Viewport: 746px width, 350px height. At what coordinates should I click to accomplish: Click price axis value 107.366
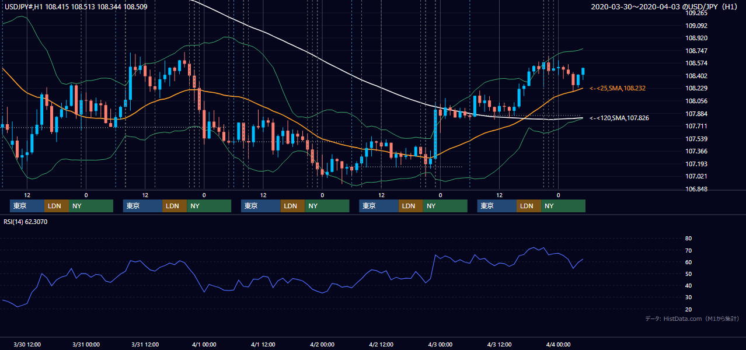(x=696, y=151)
